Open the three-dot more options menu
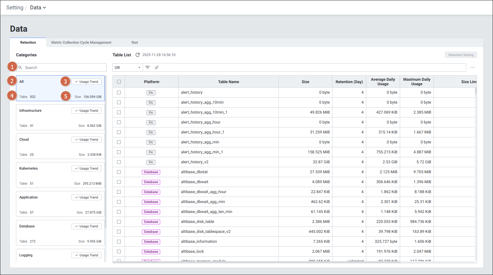The width and height of the screenshot is (493, 275). point(472,67)
